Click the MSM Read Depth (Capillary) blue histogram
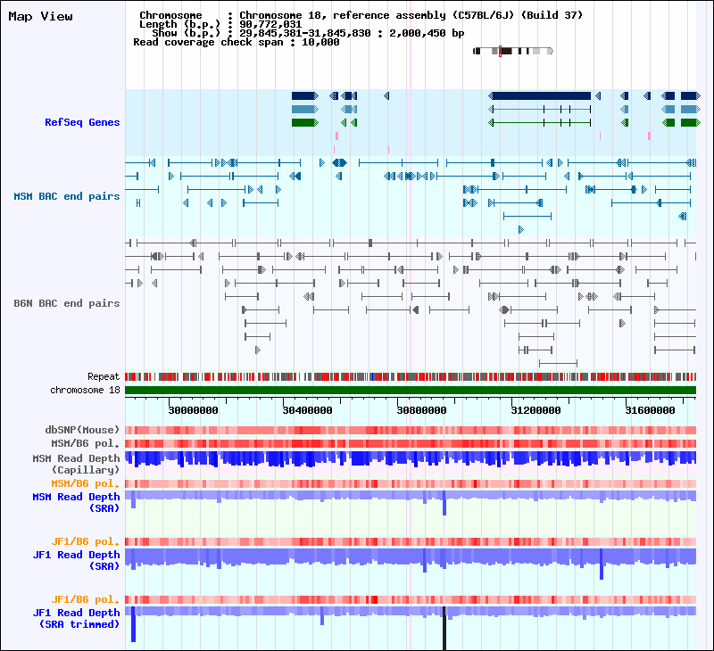 411,459
